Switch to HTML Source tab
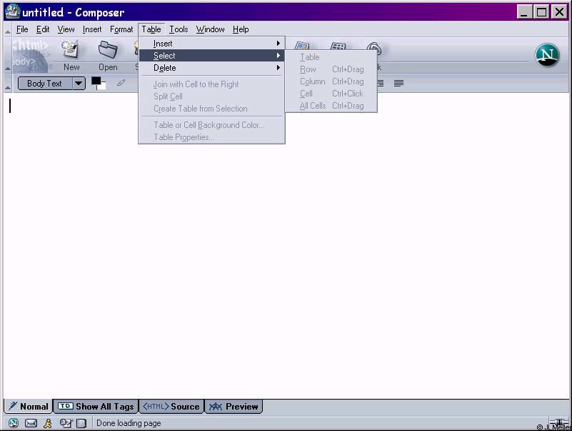This screenshot has height=431, width=572. click(x=171, y=406)
